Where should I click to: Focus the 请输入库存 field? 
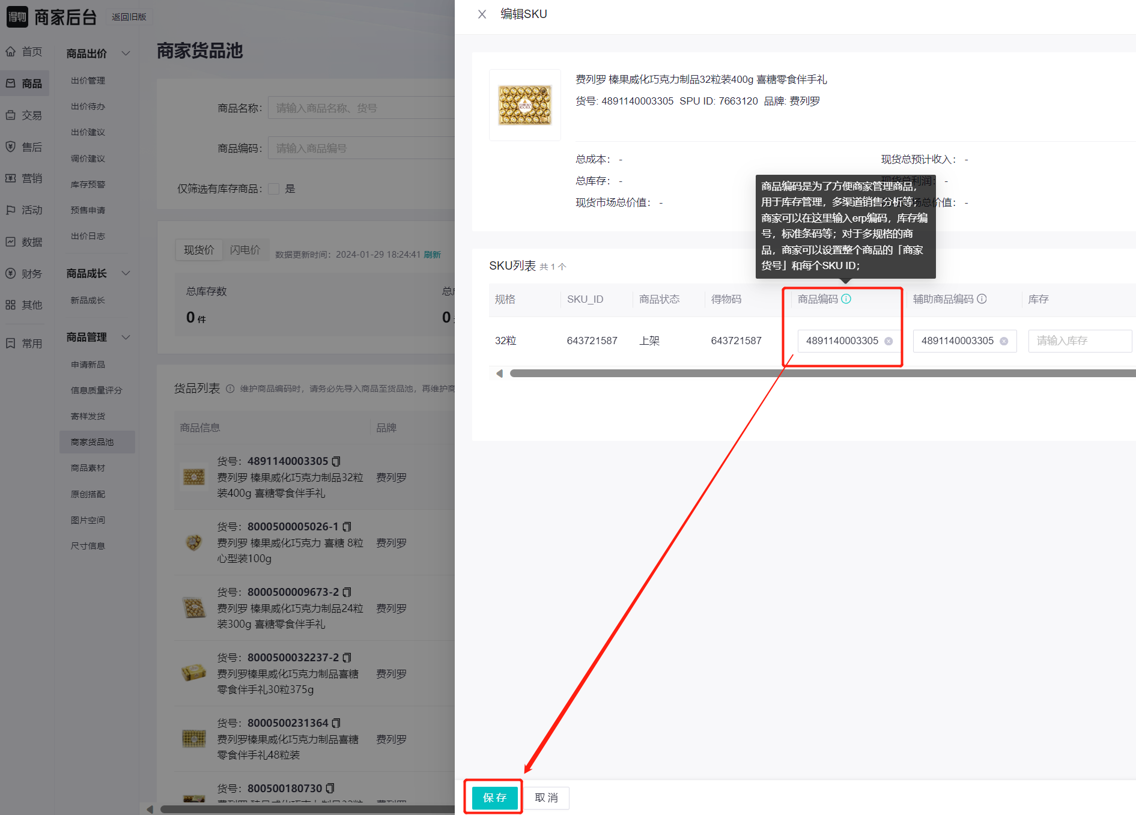tap(1080, 341)
